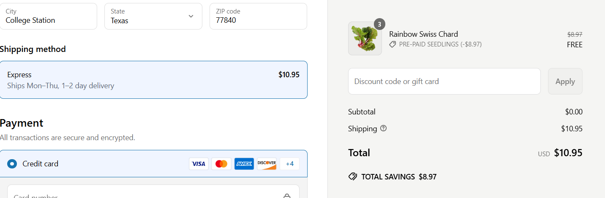Click the ZIP code field 77840

pyautogui.click(x=258, y=16)
